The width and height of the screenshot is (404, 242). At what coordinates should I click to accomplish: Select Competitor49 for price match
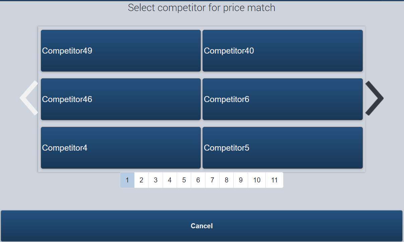pyautogui.click(x=121, y=51)
